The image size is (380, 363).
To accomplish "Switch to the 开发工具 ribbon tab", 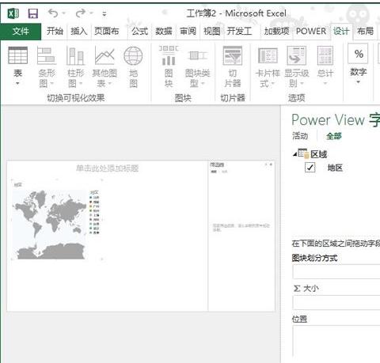I will coord(239,32).
